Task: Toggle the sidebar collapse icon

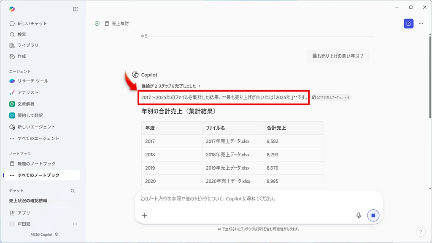Action: click(76, 9)
